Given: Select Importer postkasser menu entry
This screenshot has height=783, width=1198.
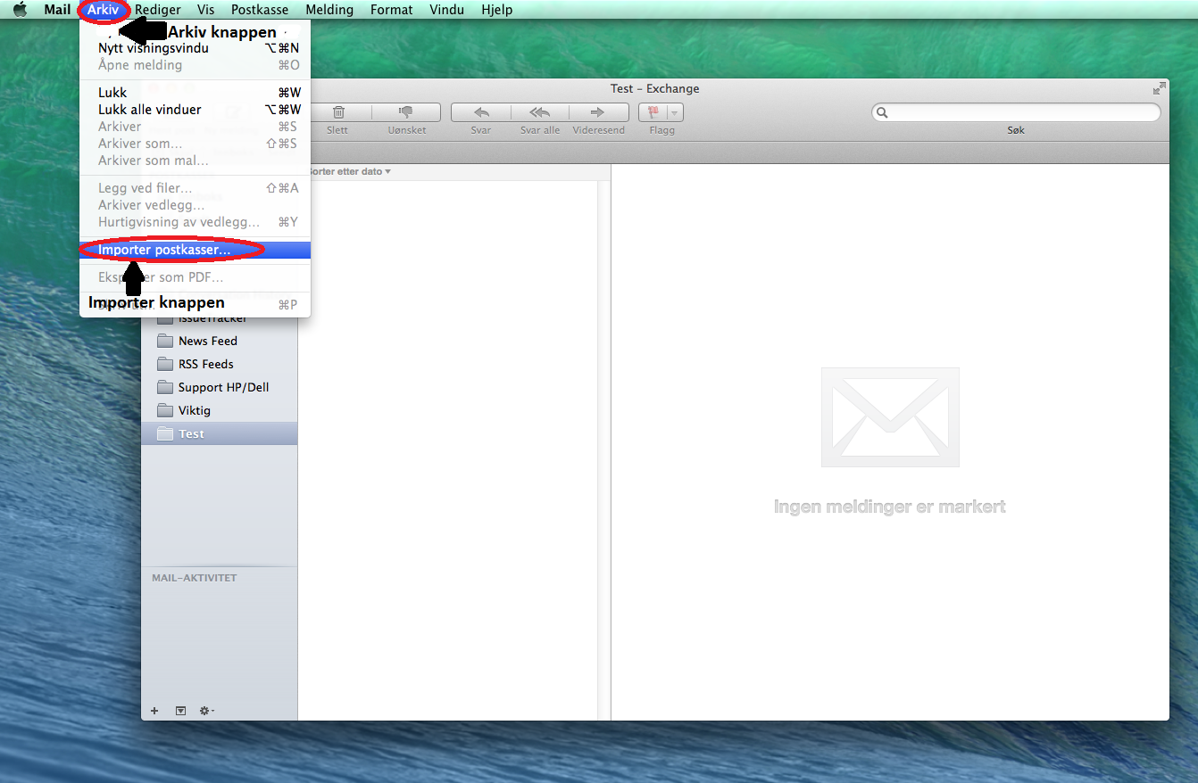Looking at the screenshot, I should 164,250.
